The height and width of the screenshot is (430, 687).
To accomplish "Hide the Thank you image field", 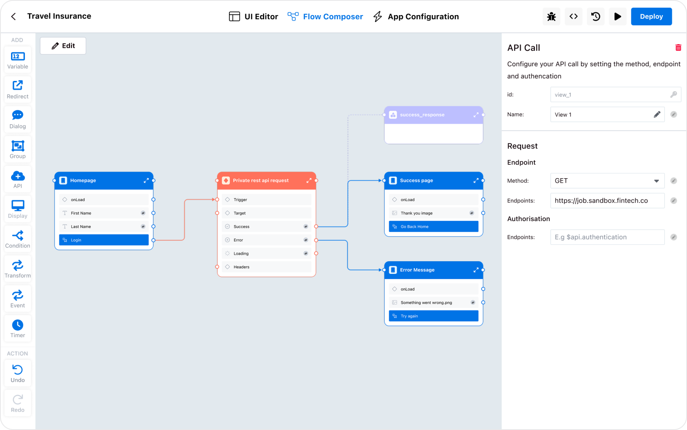I will coord(471,213).
